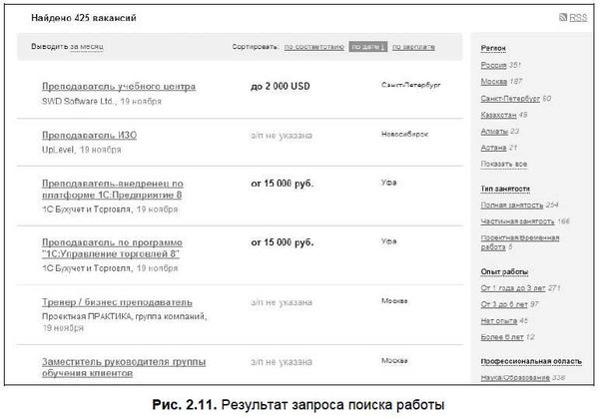Viewport: 599px width, 418px height.
Task: Open vacancy 'Преподаватель-внедренец по платформе 1С:Предприятие 8'
Action: (x=113, y=189)
